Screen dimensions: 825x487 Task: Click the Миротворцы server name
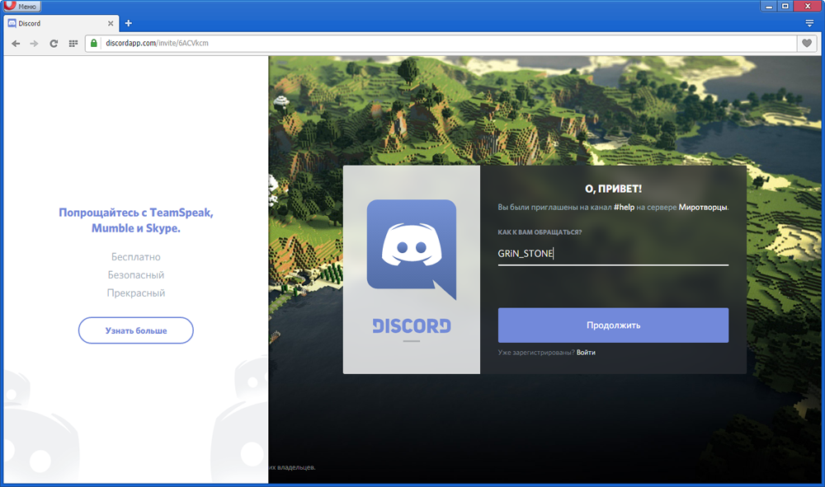(703, 208)
